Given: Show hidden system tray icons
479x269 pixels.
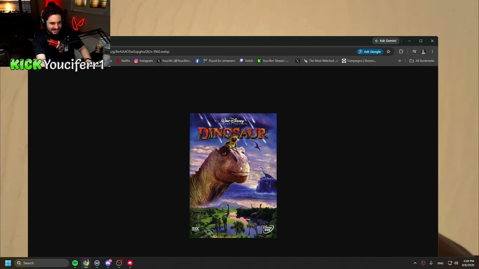Looking at the screenshot, I should 415,263.
